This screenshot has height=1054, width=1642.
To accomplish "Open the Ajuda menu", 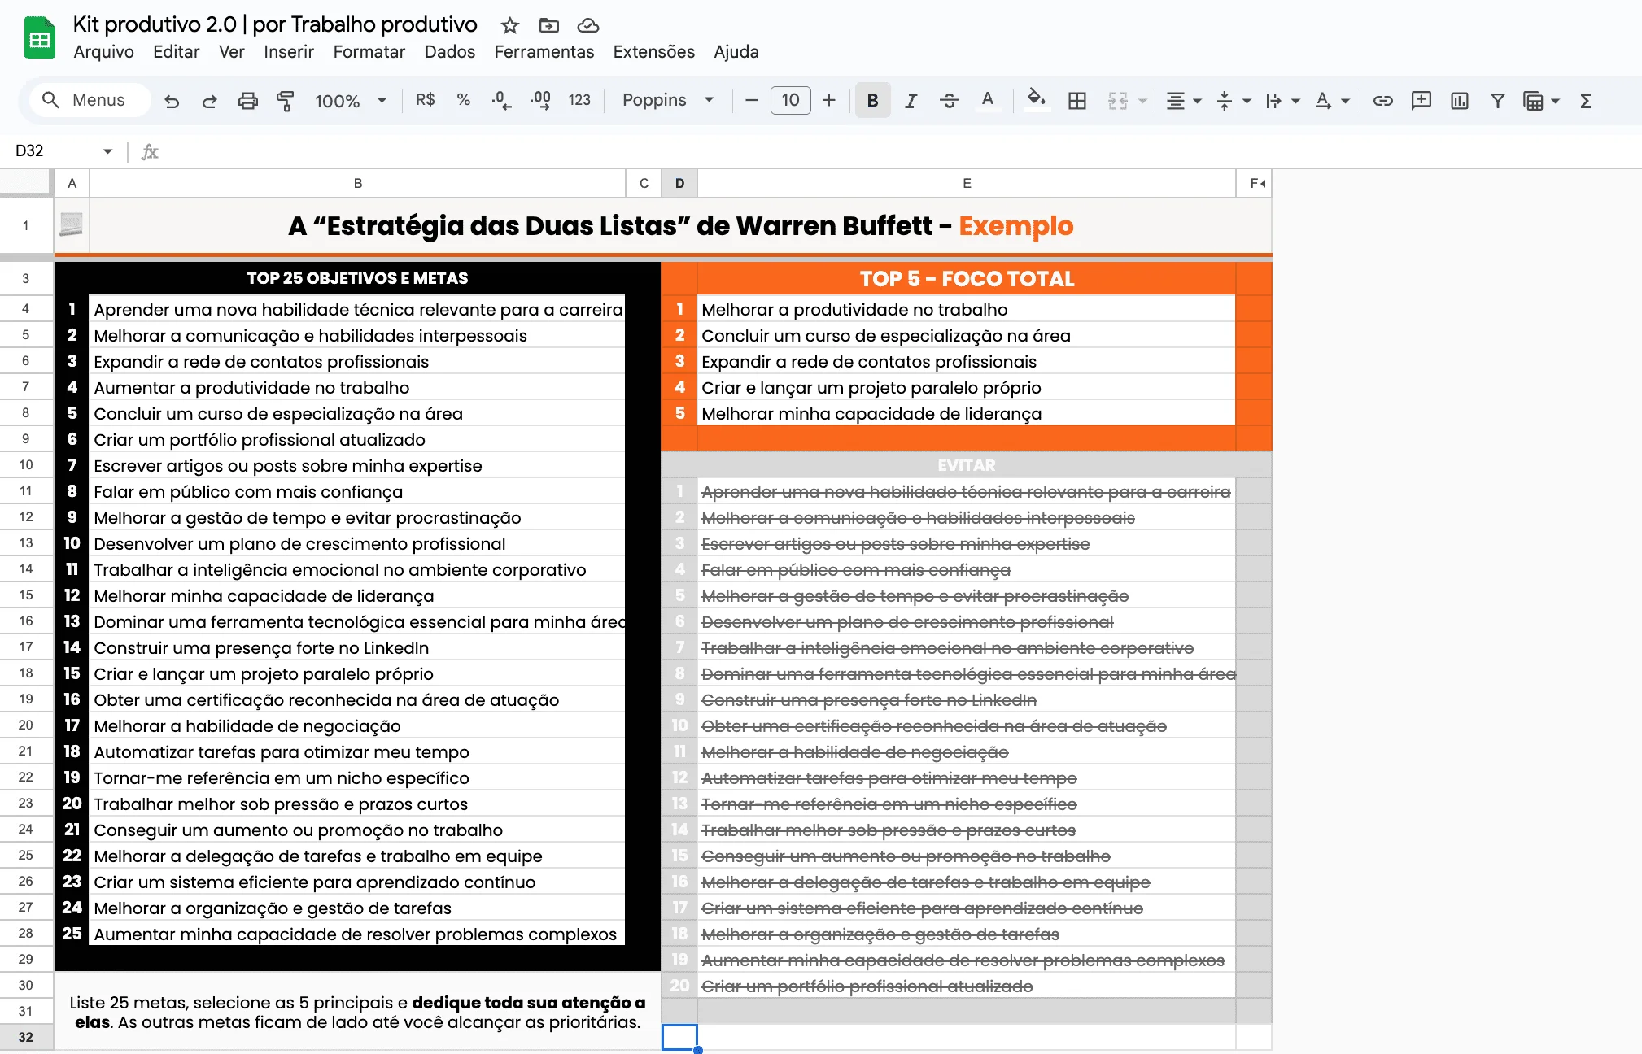I will 736,52.
